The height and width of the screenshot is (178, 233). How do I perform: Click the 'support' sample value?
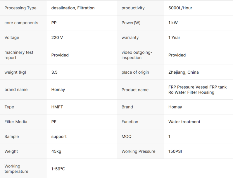tap(59, 136)
